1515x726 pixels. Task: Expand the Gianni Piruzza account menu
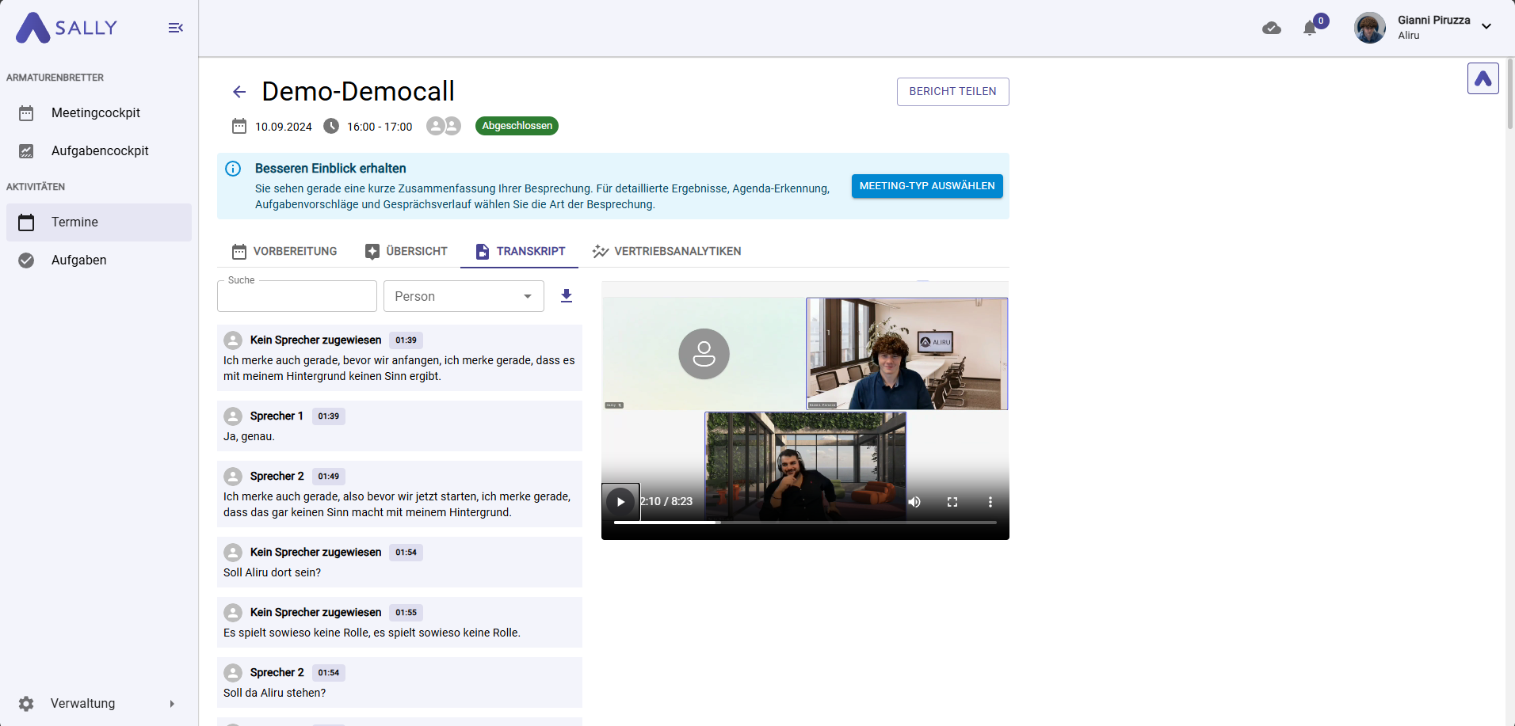point(1486,27)
